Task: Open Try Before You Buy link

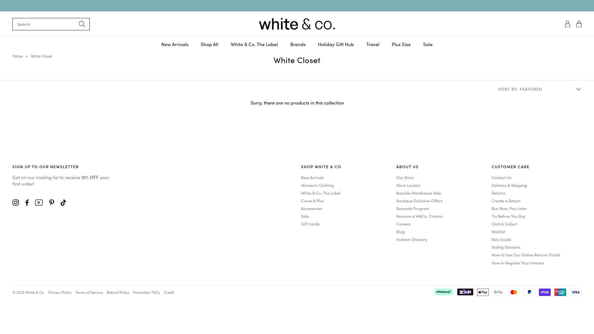Action: (509, 216)
